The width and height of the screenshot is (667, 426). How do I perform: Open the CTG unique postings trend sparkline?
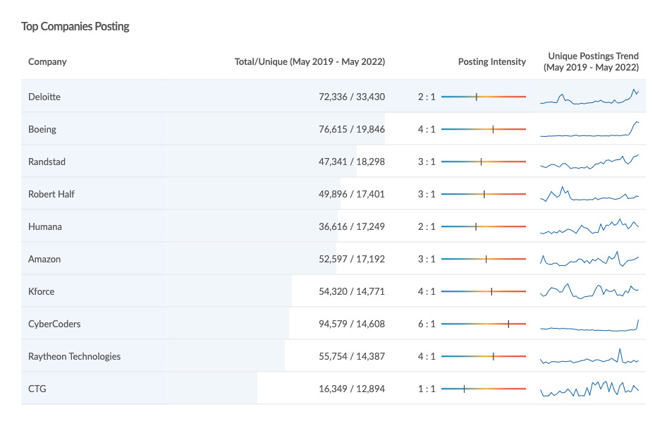click(x=589, y=389)
